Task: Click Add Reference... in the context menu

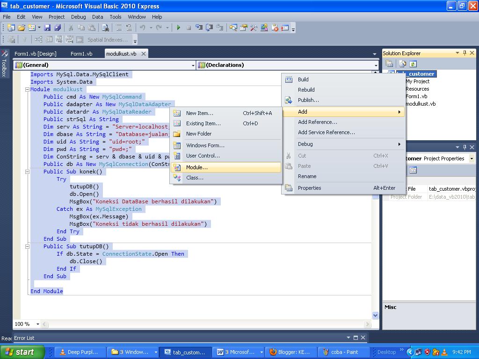Action: pyautogui.click(x=344, y=122)
